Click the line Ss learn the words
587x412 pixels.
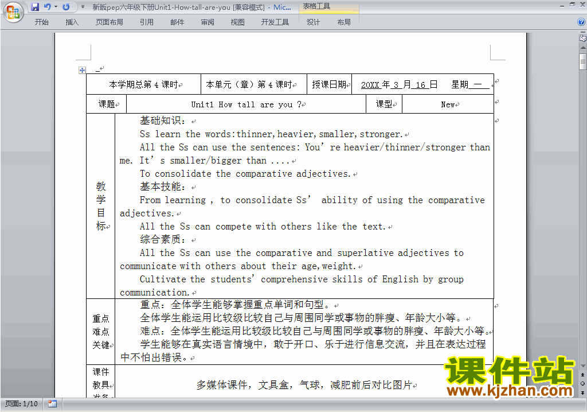(x=271, y=134)
